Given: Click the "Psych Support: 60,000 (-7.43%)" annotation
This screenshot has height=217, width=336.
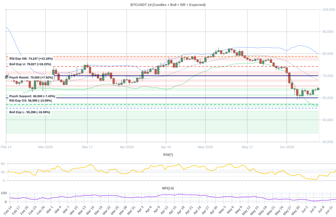Looking at the screenshot, I should click(x=32, y=96).
